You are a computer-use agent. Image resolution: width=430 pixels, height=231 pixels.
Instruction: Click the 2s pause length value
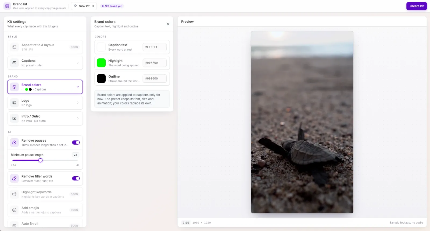pos(76,155)
